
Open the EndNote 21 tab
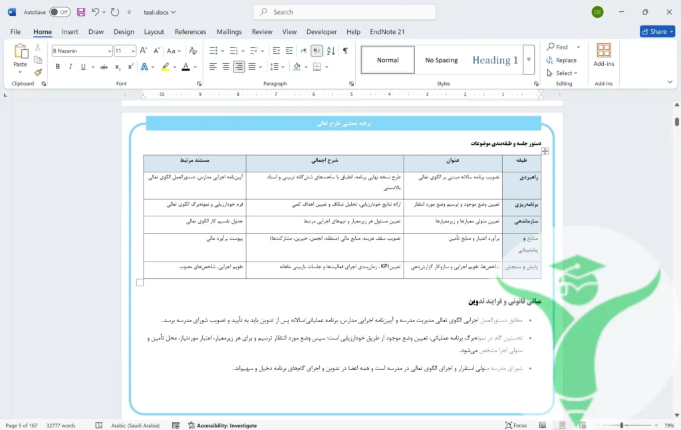point(387,32)
